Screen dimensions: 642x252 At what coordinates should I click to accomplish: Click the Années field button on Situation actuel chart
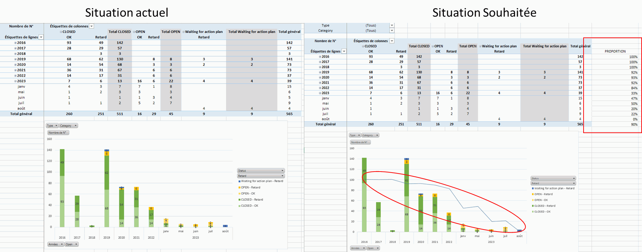tap(56, 244)
